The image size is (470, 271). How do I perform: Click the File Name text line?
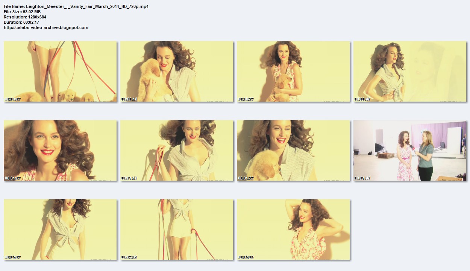[x=76, y=6]
